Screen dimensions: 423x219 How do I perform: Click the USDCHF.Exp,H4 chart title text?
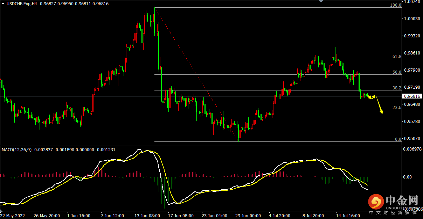coord(22,3)
